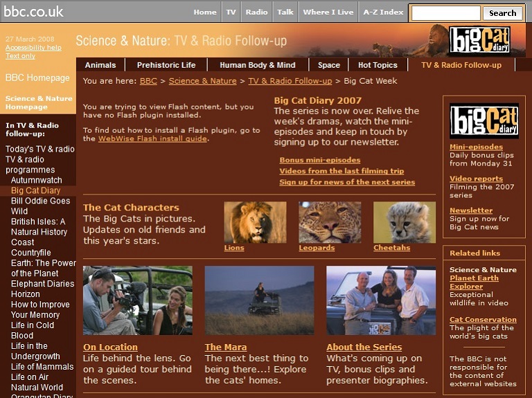Open the A-Z Index

point(383,12)
